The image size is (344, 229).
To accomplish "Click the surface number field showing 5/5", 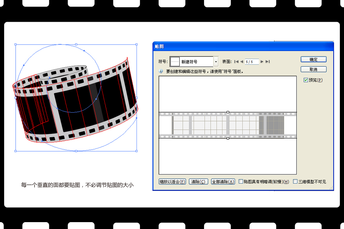I will pos(252,62).
